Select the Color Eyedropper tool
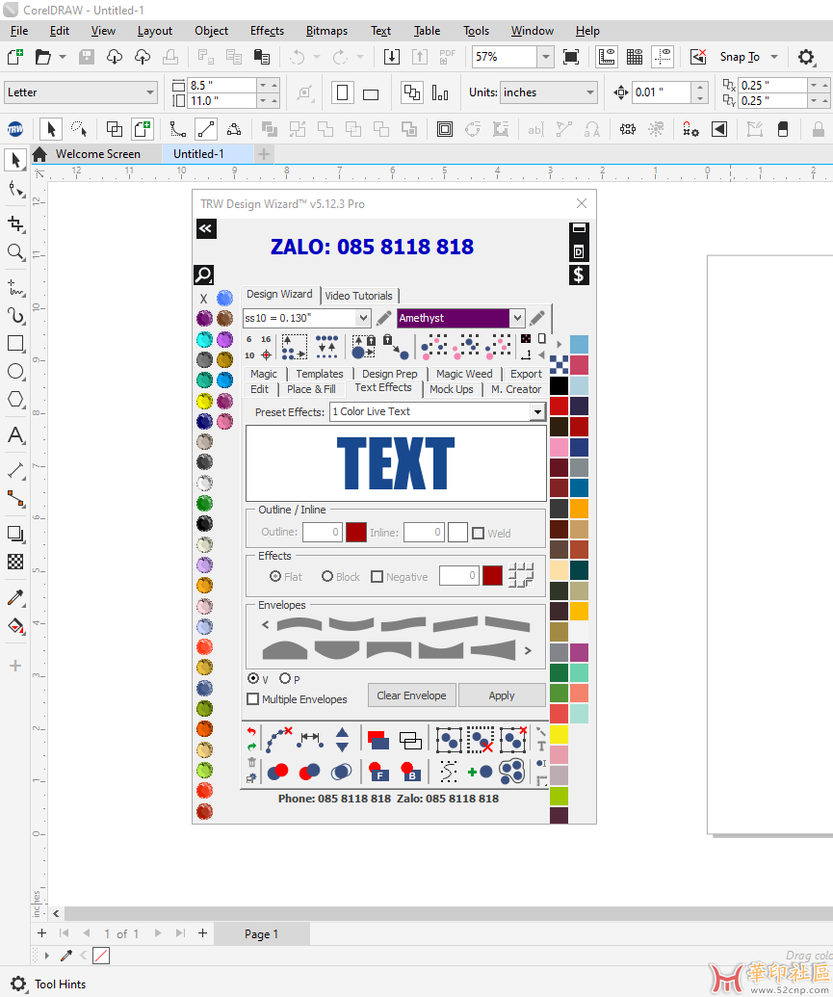 click(15, 597)
